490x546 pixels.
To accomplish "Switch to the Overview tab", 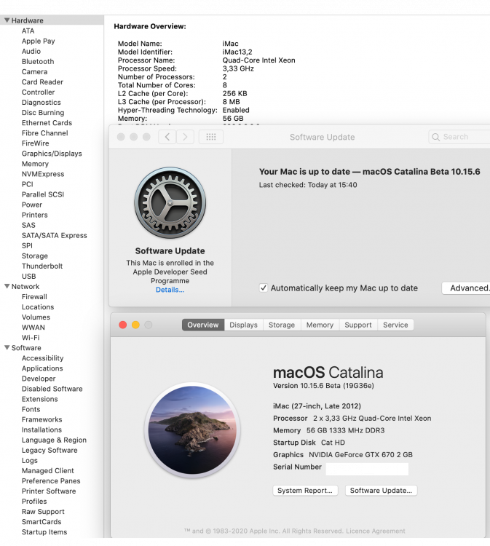I will point(203,325).
